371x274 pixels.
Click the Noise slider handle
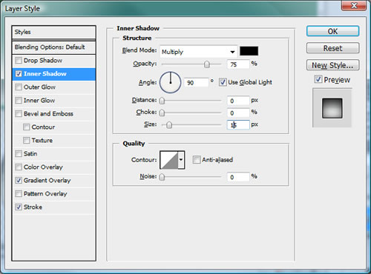click(162, 177)
